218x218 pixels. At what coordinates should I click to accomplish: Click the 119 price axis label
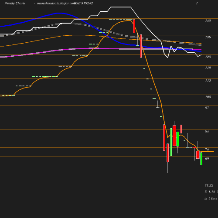tap(208, 68)
